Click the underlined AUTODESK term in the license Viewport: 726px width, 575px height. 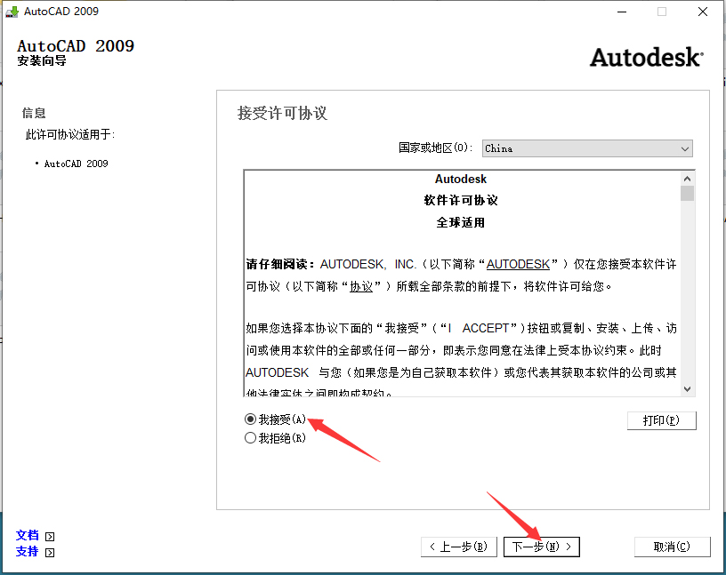[518, 264]
